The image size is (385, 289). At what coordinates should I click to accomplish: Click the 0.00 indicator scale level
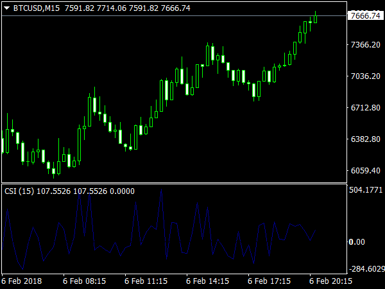coord(357,242)
